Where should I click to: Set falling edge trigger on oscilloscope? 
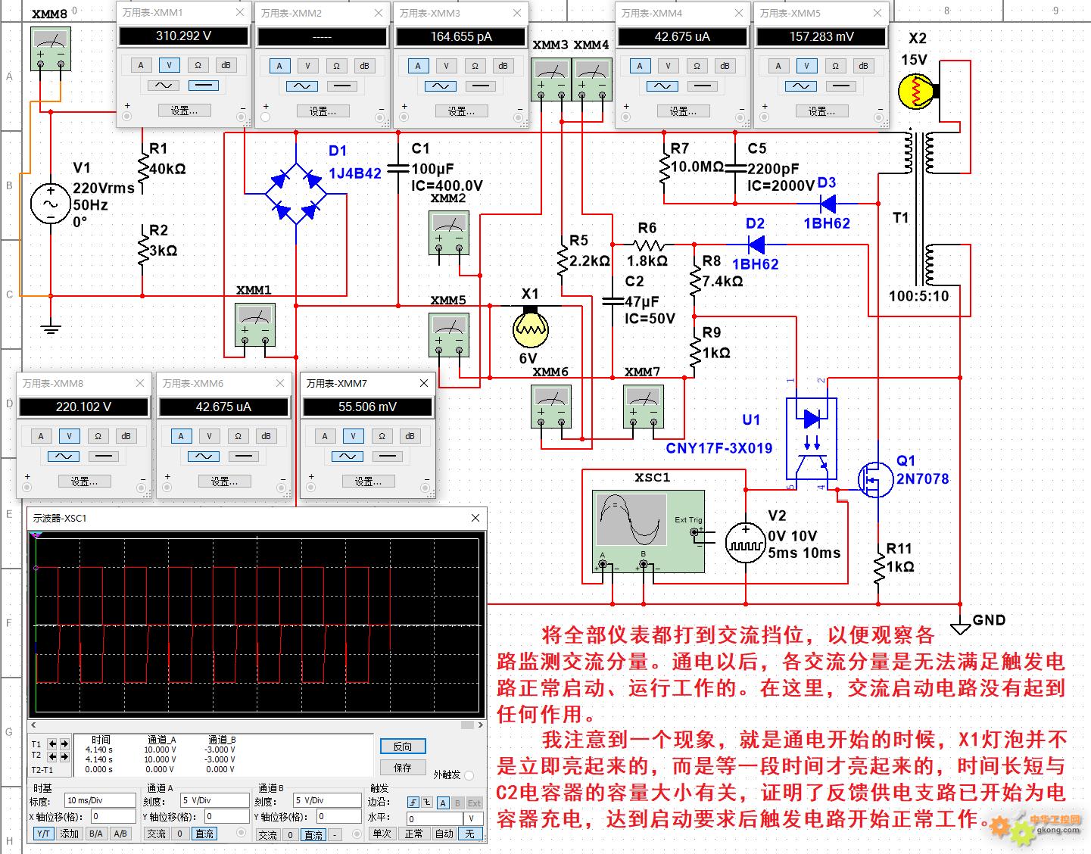click(425, 803)
